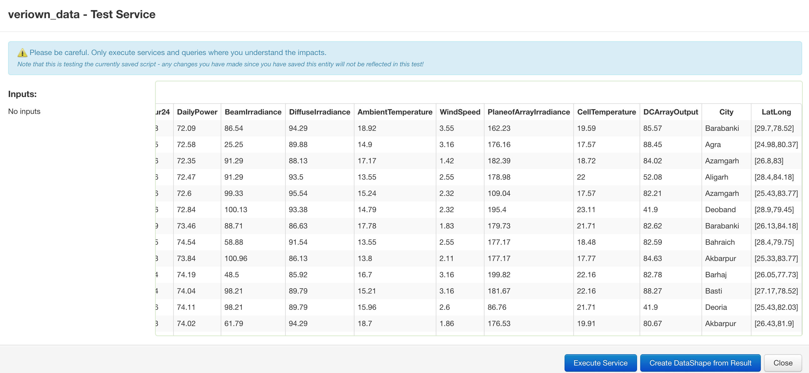This screenshot has height=373, width=809.
Task: Click the Inputs: heading label
Action: pyautogui.click(x=22, y=94)
